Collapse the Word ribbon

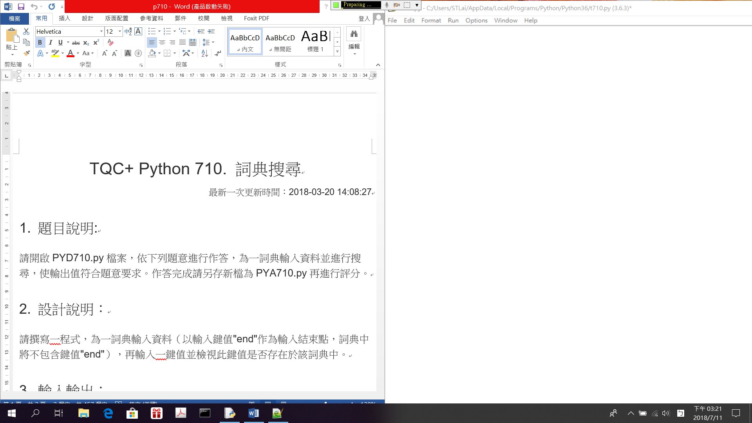pos(378,65)
